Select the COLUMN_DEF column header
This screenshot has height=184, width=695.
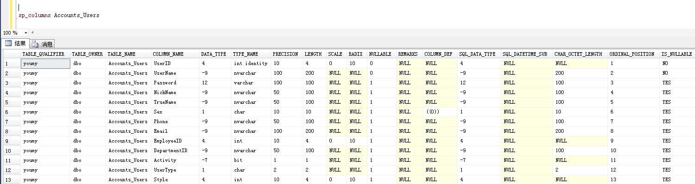click(x=440, y=54)
